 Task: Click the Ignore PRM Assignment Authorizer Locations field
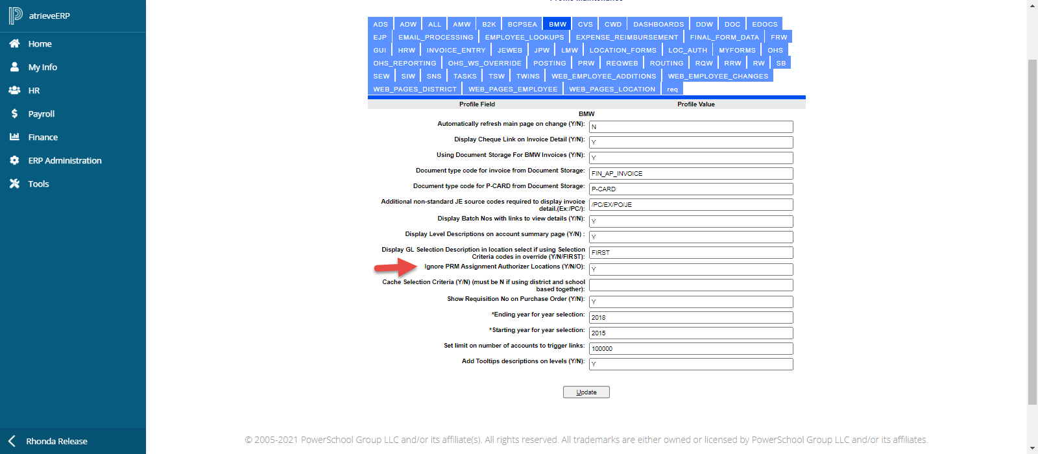click(x=690, y=269)
